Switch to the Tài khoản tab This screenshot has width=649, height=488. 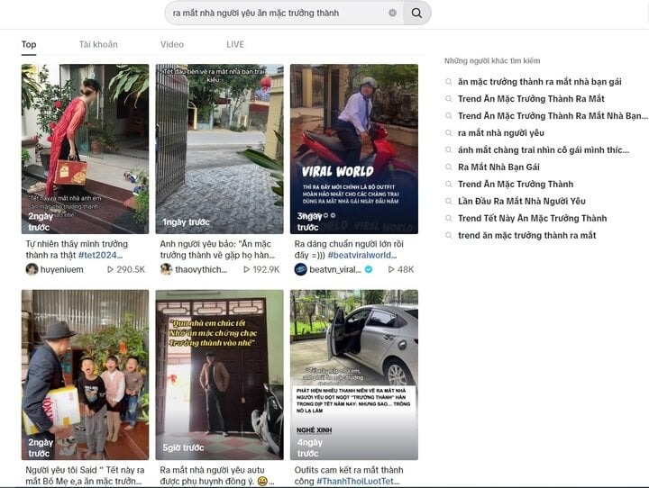(98, 44)
